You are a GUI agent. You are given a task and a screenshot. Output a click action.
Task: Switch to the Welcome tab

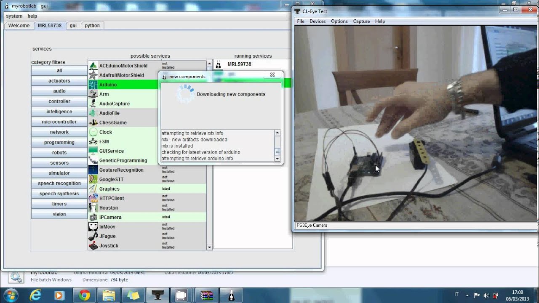pyautogui.click(x=19, y=26)
